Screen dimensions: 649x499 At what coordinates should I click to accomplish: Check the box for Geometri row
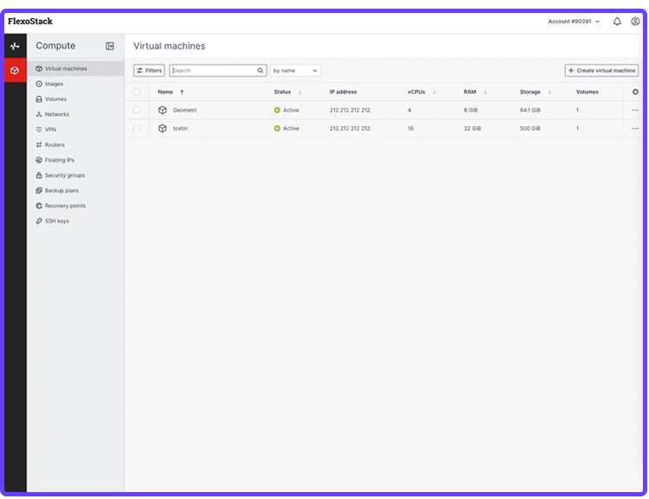point(137,111)
